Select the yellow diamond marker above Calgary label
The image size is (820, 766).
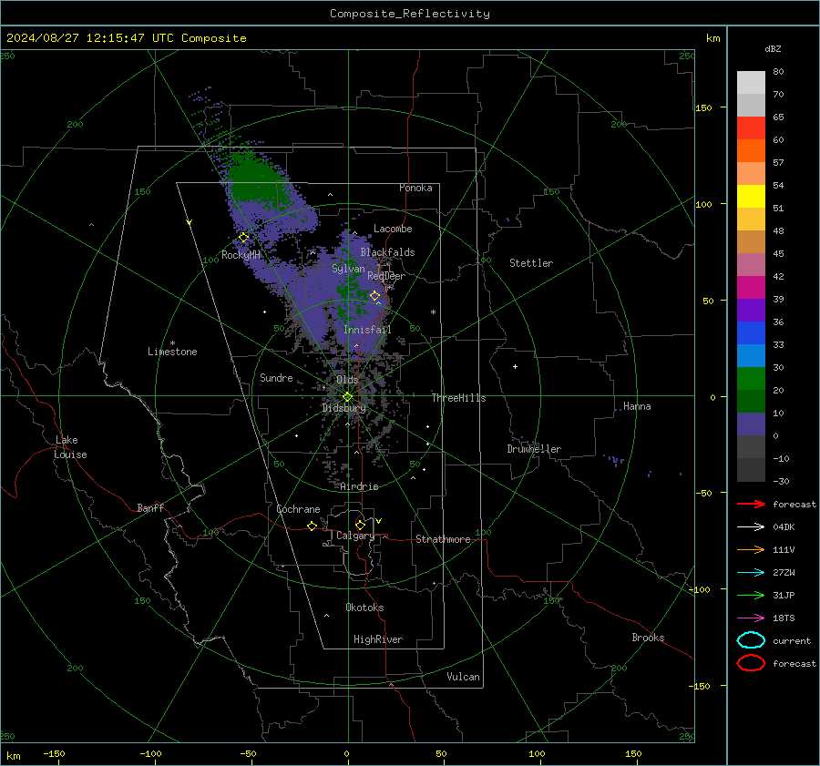point(360,525)
